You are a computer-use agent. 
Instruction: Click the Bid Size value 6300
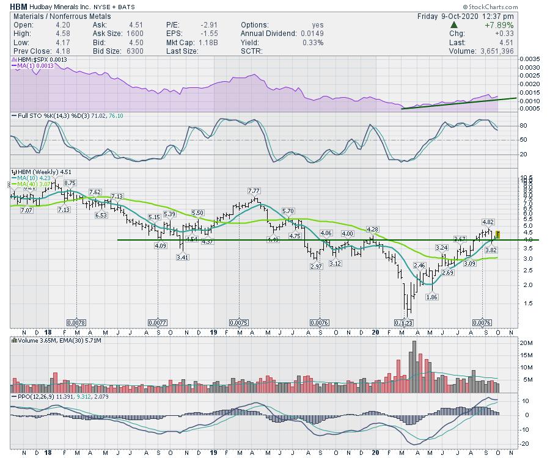click(134, 51)
